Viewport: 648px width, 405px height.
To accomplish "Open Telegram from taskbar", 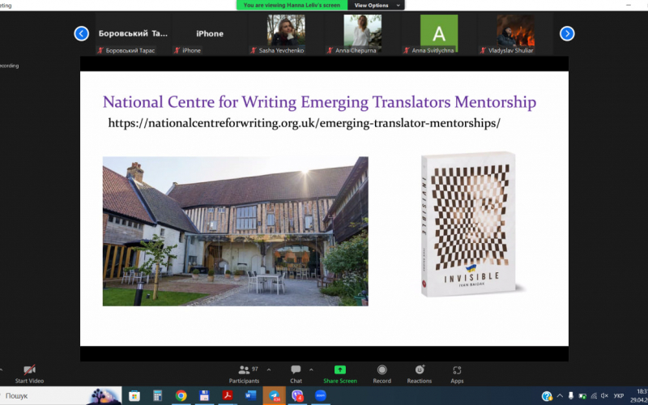I will tap(274, 396).
